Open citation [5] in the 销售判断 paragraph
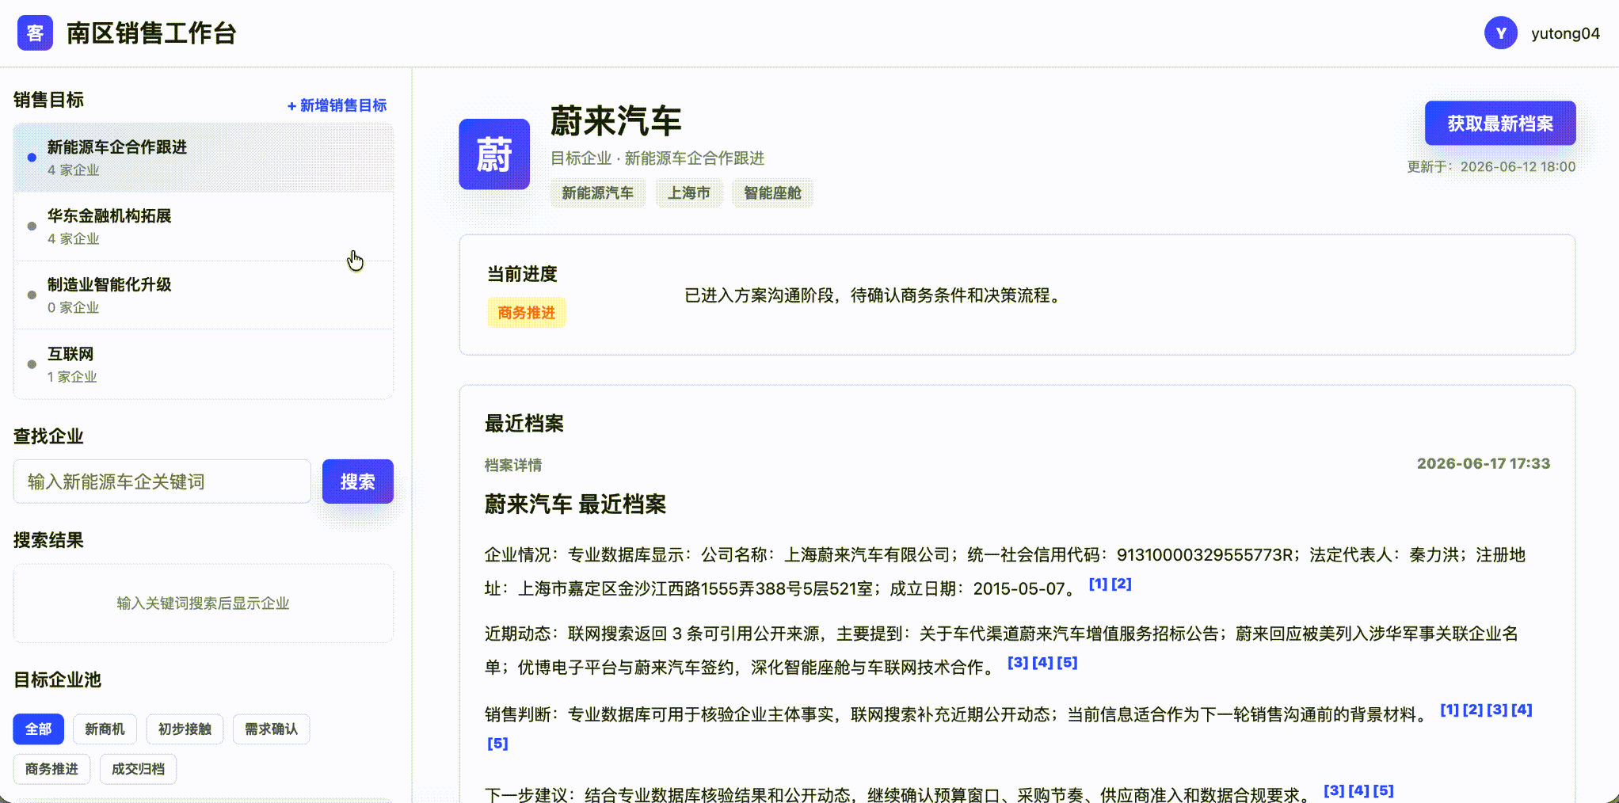The image size is (1619, 803). coord(497,743)
